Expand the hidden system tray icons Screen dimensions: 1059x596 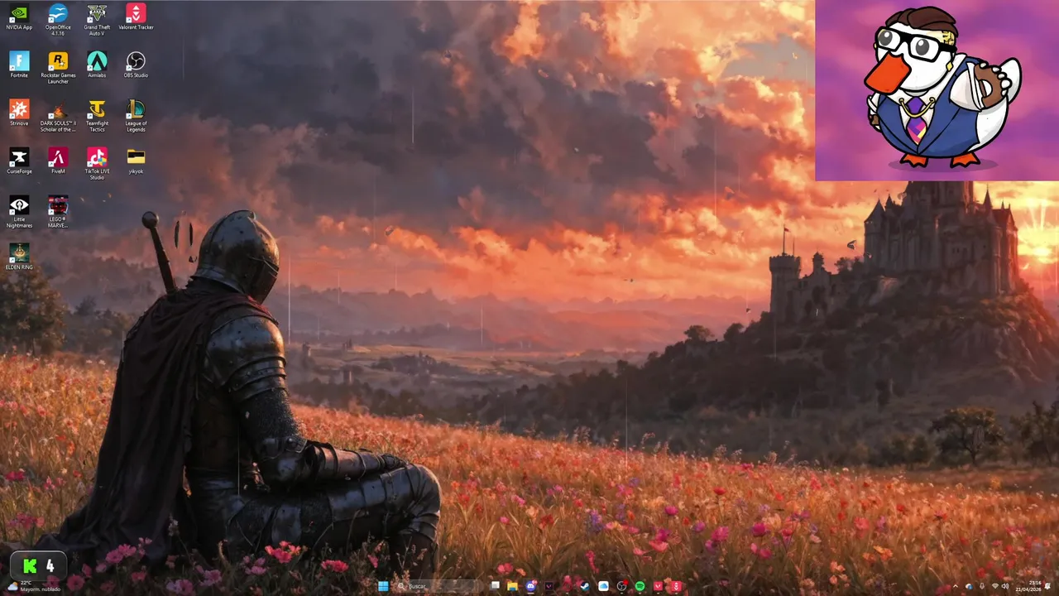(956, 586)
